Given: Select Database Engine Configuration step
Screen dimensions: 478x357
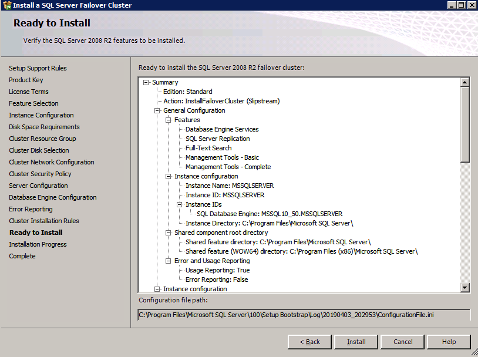Looking at the screenshot, I should (53, 197).
